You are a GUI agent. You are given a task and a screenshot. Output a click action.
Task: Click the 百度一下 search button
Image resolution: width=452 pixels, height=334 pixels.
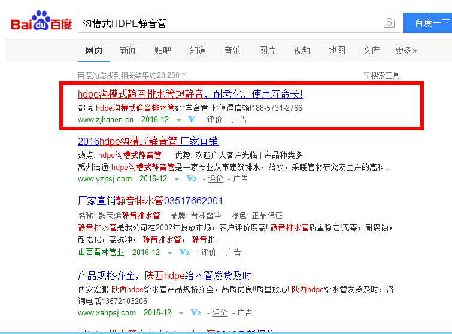[x=427, y=23]
